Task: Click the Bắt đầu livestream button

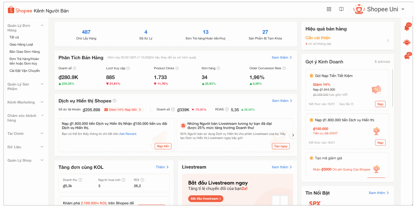Action: coord(205,199)
